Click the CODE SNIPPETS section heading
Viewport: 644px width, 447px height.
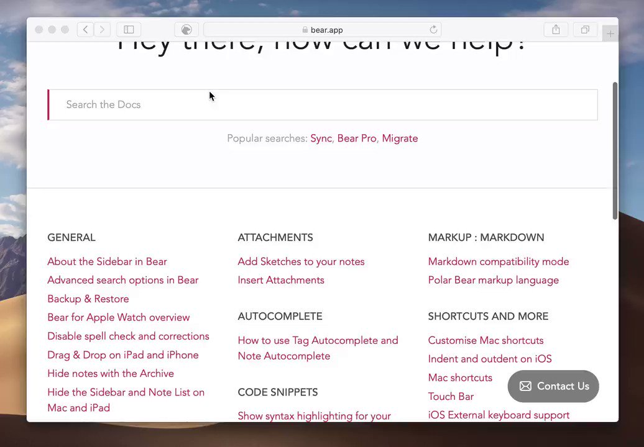pos(278,392)
